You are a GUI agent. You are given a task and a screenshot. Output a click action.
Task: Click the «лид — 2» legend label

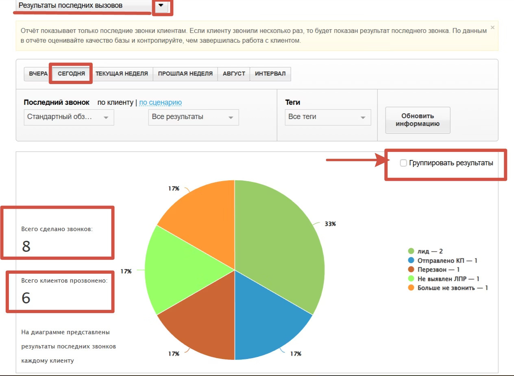(x=430, y=251)
